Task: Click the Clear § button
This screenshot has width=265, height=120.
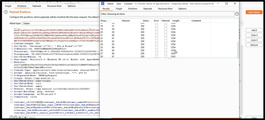Action: coord(254,35)
